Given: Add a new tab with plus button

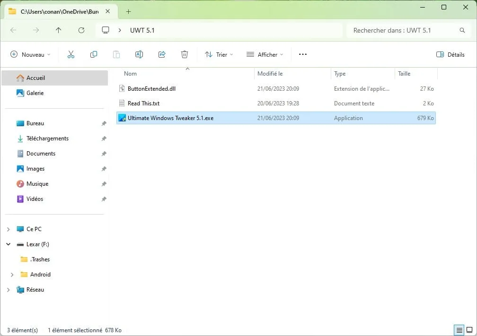Looking at the screenshot, I should pyautogui.click(x=128, y=11).
